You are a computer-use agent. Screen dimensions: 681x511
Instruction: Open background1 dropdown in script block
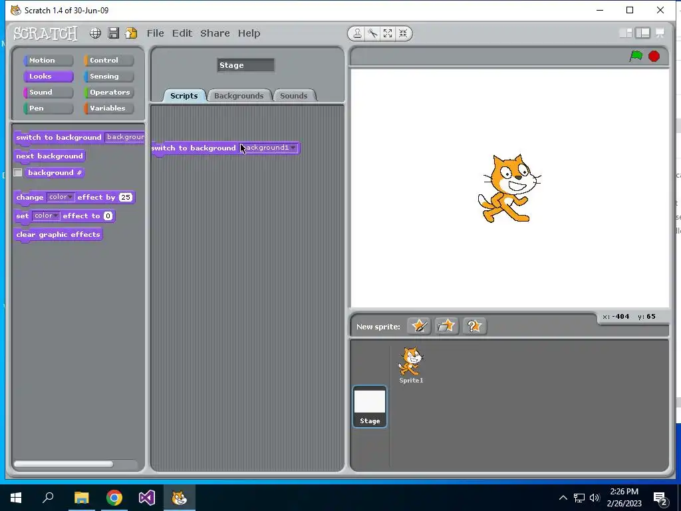click(293, 148)
